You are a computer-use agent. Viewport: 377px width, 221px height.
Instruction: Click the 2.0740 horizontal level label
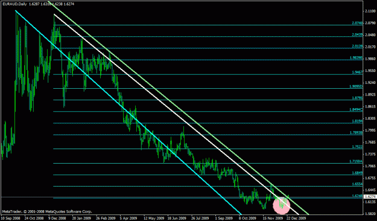[357, 23]
